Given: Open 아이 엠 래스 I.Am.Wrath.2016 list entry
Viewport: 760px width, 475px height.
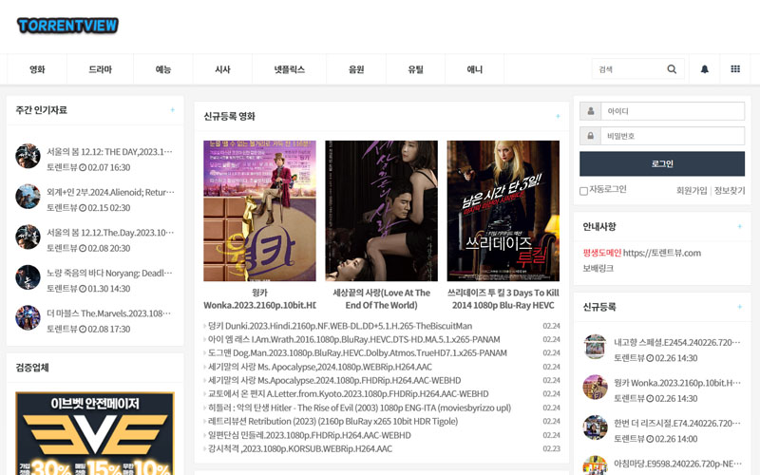Looking at the screenshot, I should (353, 339).
